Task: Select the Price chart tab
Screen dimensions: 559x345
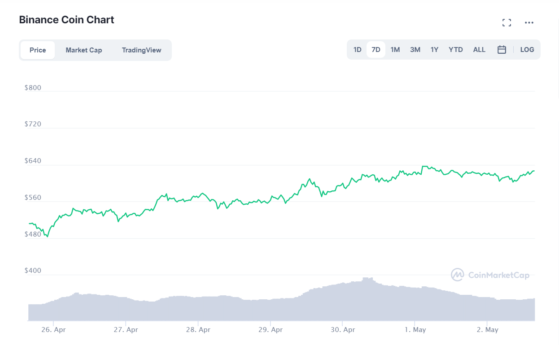Action: (x=38, y=50)
